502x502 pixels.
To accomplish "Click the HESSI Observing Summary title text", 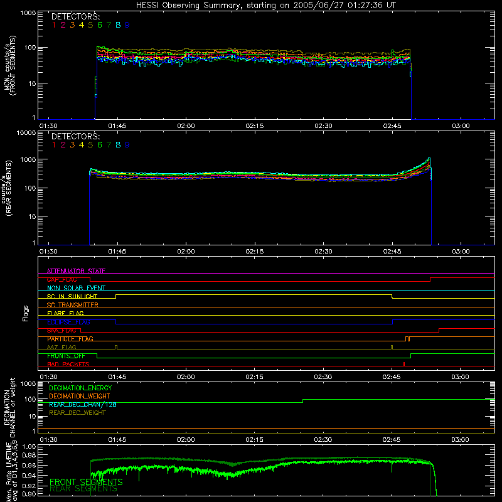I will 265,6.
